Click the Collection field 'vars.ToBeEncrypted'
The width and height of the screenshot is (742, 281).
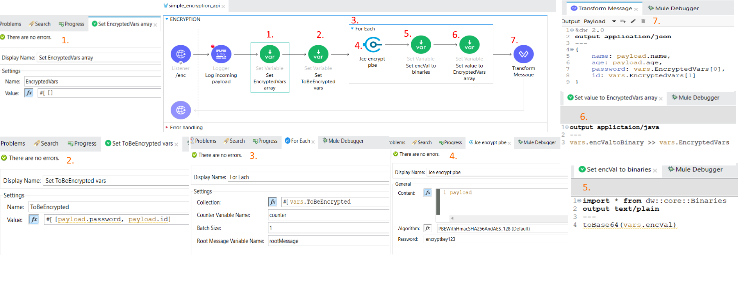click(x=335, y=202)
